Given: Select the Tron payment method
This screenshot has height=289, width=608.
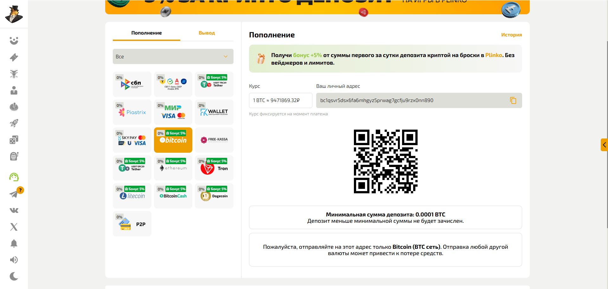Looking at the screenshot, I should (x=214, y=168).
